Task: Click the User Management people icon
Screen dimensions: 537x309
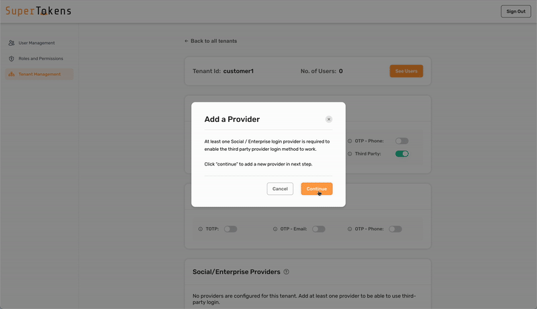Action: coord(11,43)
